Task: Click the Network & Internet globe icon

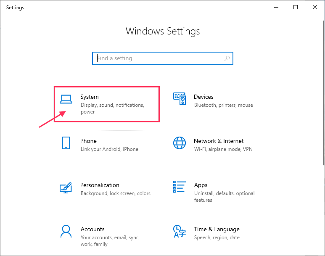Action: [180, 143]
